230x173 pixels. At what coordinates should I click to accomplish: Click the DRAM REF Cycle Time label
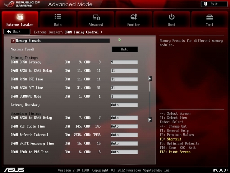pyautogui.click(x=28, y=126)
